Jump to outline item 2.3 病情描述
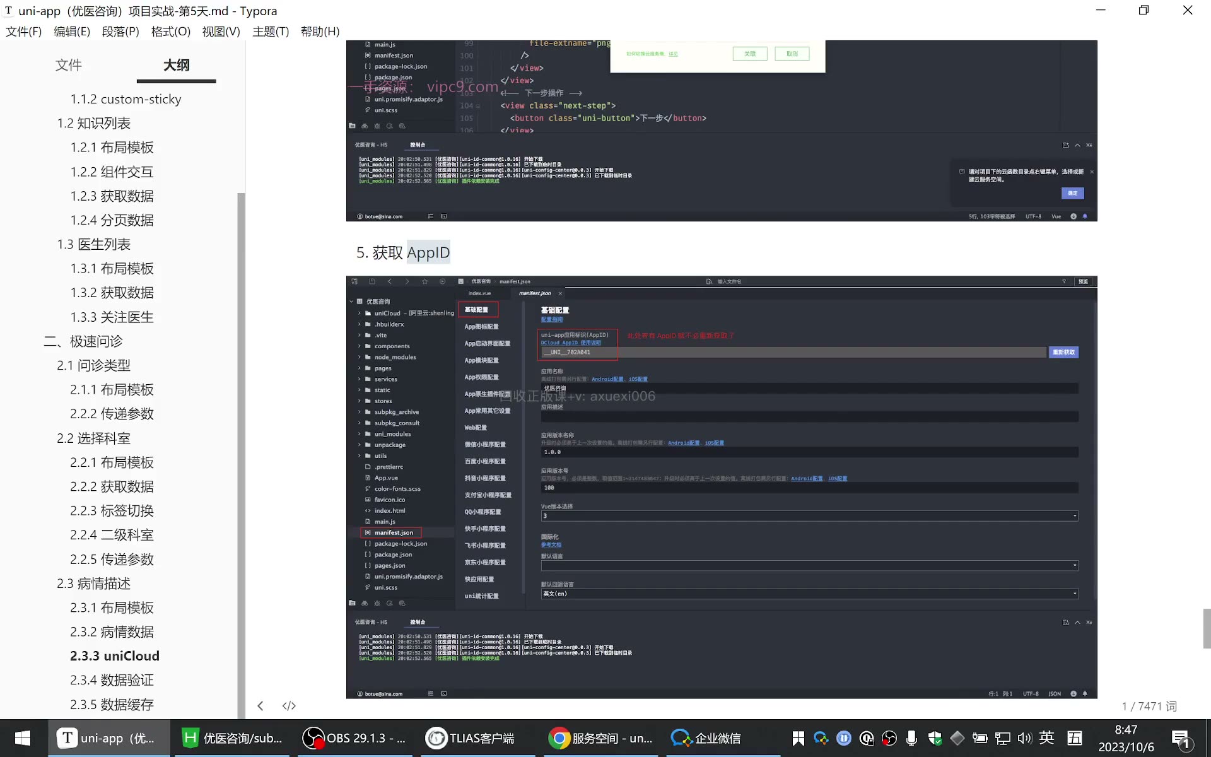The height and width of the screenshot is (757, 1211). pos(94,584)
